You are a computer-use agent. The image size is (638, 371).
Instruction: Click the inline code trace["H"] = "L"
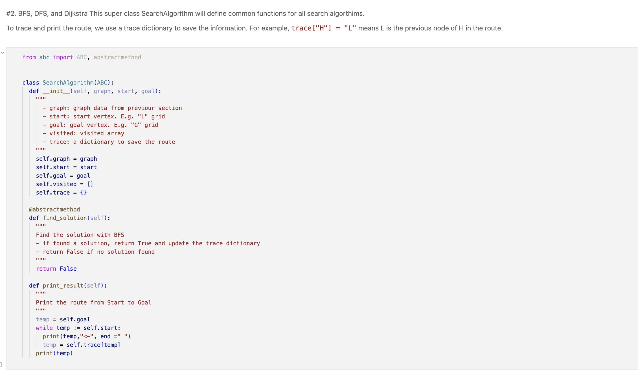(323, 28)
